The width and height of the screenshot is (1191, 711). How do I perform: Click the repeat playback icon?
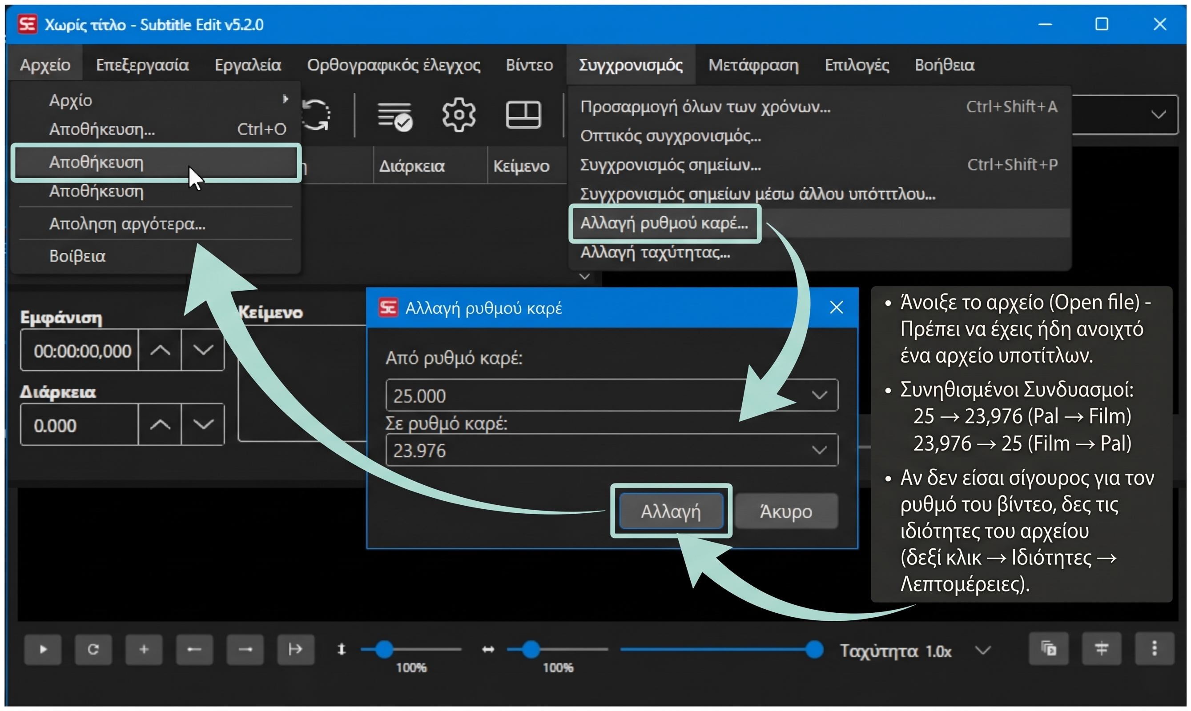[93, 649]
